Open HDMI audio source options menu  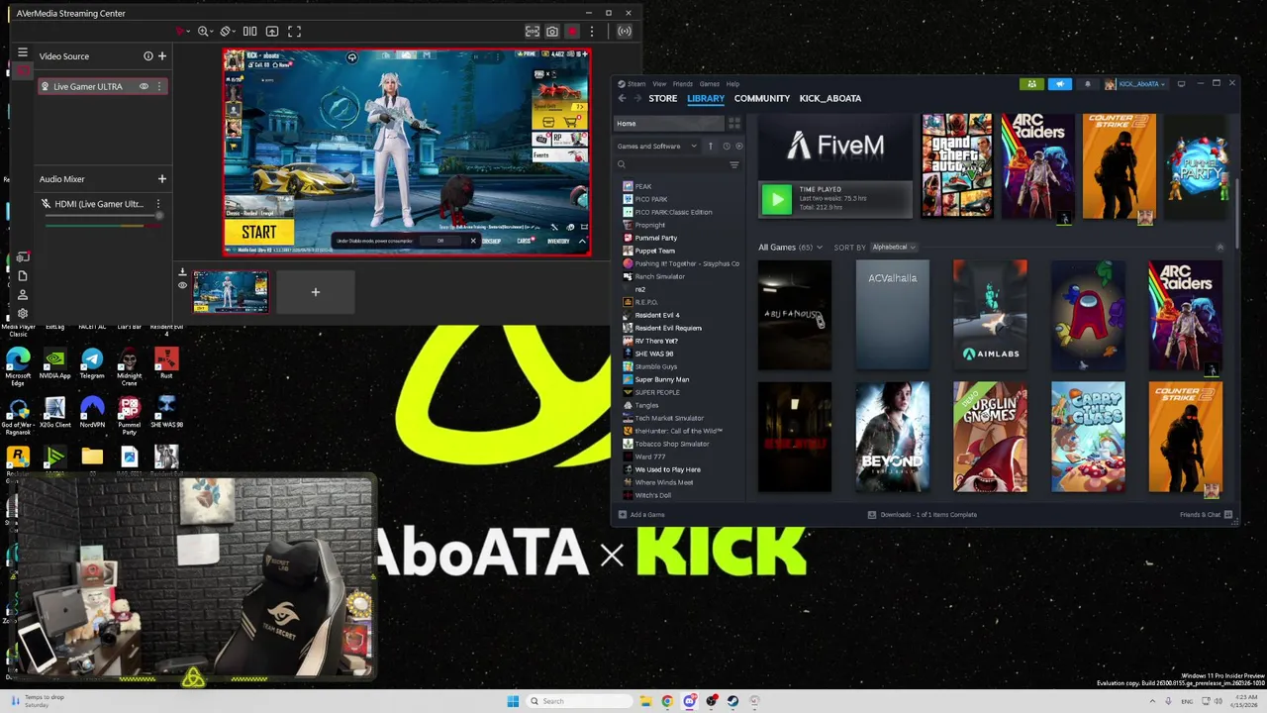[158, 204]
